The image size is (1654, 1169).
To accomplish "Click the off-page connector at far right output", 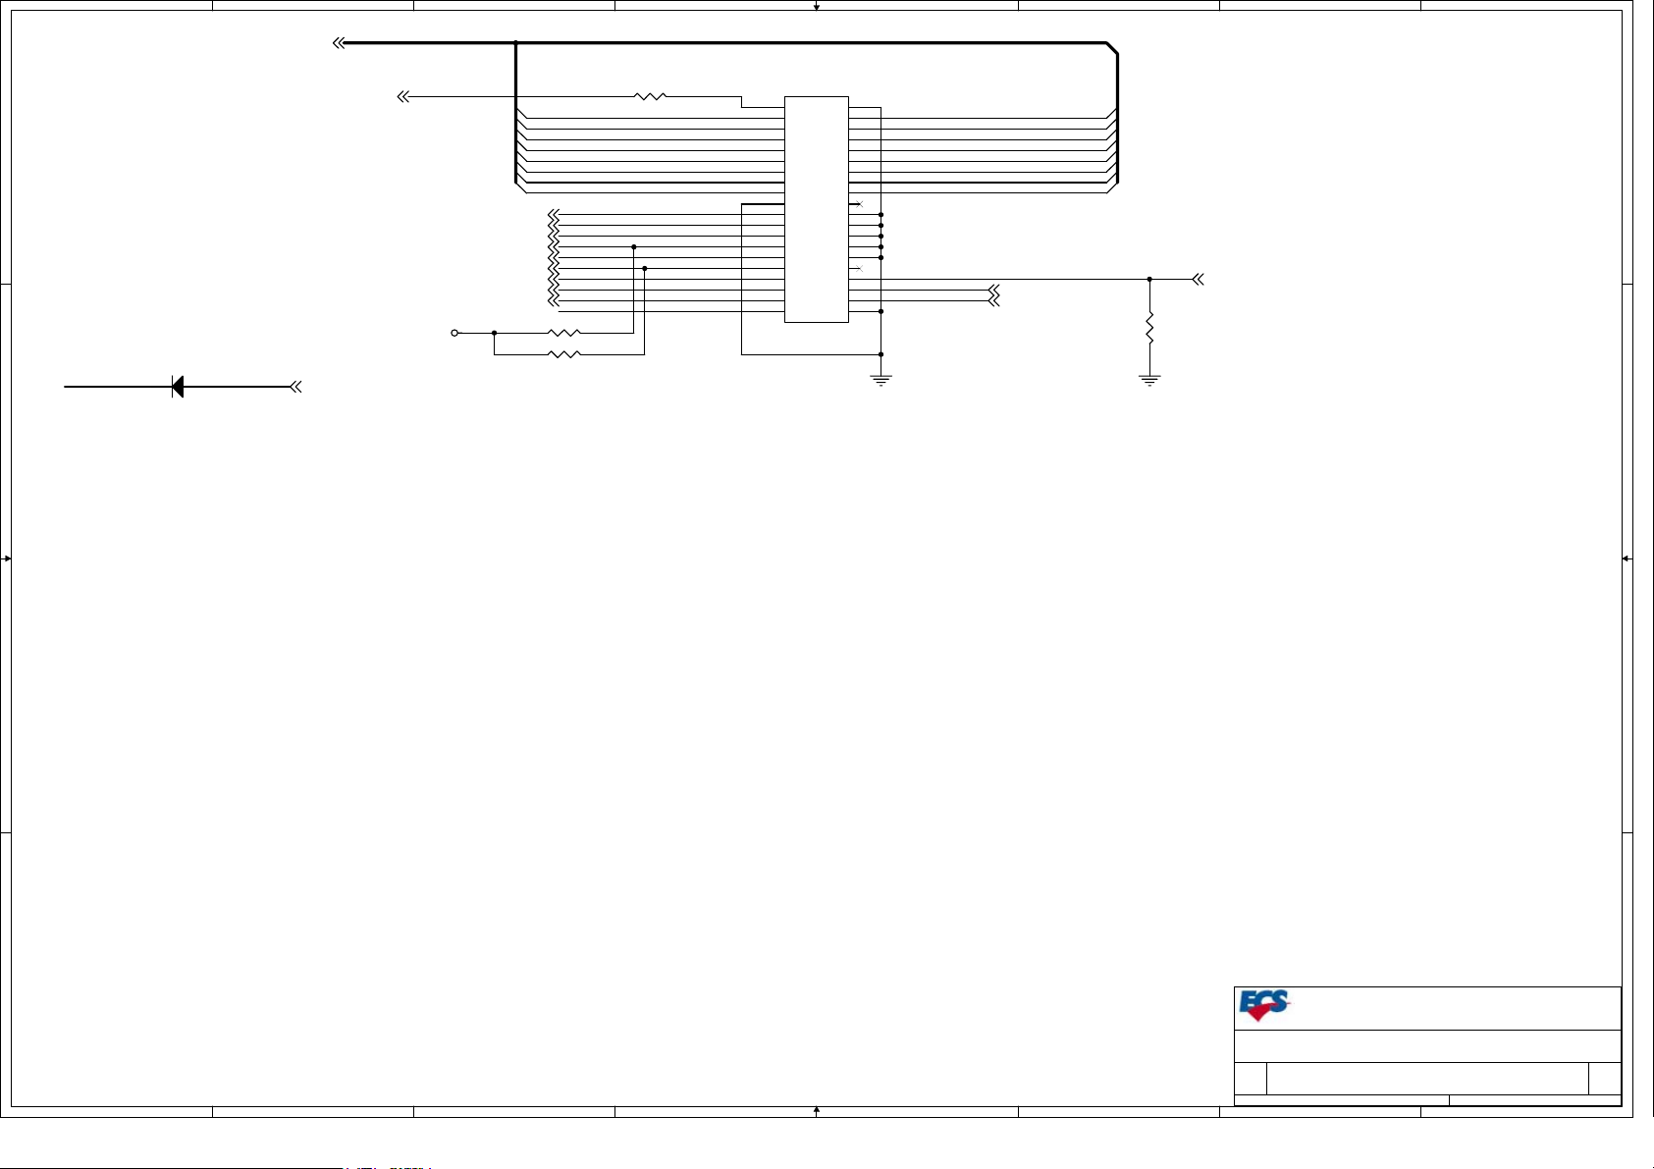I will pyautogui.click(x=1198, y=279).
